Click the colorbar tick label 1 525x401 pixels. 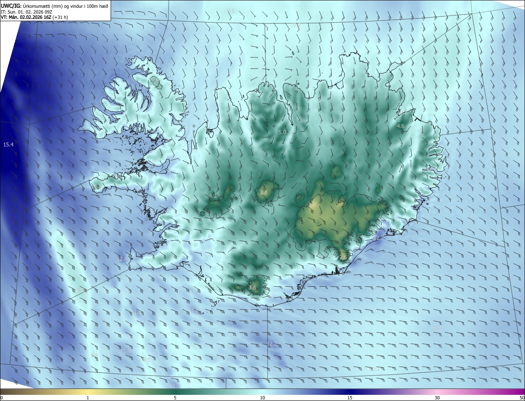88,398
